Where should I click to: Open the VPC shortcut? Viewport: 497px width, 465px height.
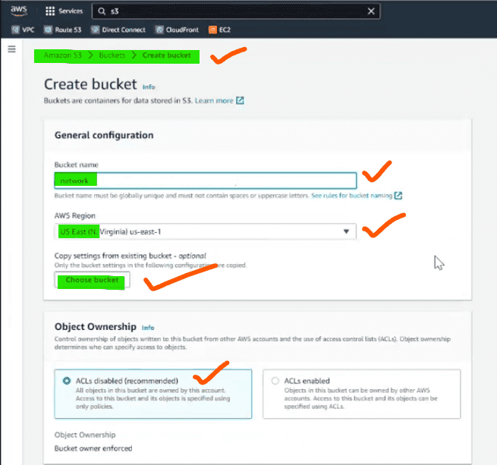tap(23, 30)
